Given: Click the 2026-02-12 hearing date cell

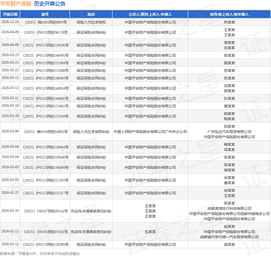Looking at the screenshot, I should click(10, 244).
